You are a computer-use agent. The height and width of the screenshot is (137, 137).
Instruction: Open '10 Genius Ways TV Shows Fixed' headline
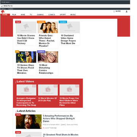coord(25,69)
